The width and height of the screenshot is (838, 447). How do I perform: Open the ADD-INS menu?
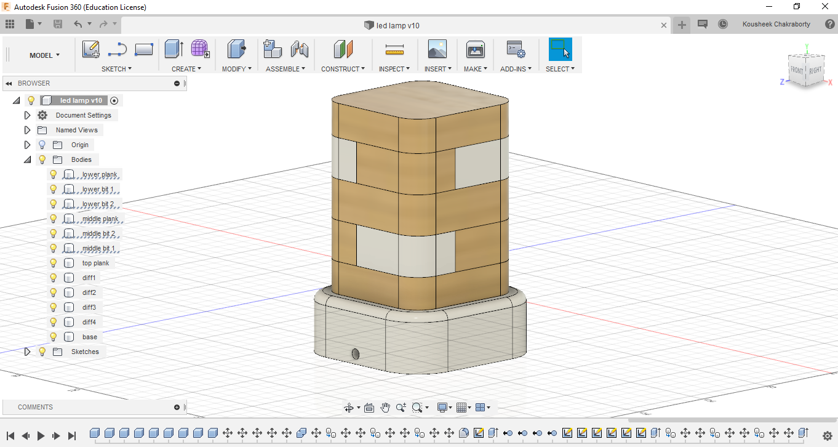coord(516,68)
